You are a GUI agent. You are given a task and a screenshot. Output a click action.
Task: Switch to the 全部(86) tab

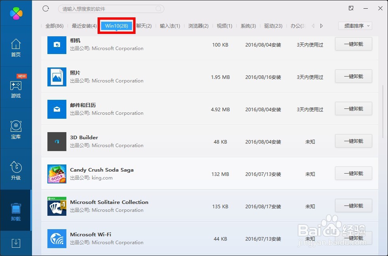click(55, 26)
